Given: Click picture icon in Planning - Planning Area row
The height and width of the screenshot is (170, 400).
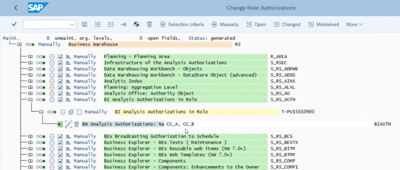Looking at the screenshot, I should point(60,57).
